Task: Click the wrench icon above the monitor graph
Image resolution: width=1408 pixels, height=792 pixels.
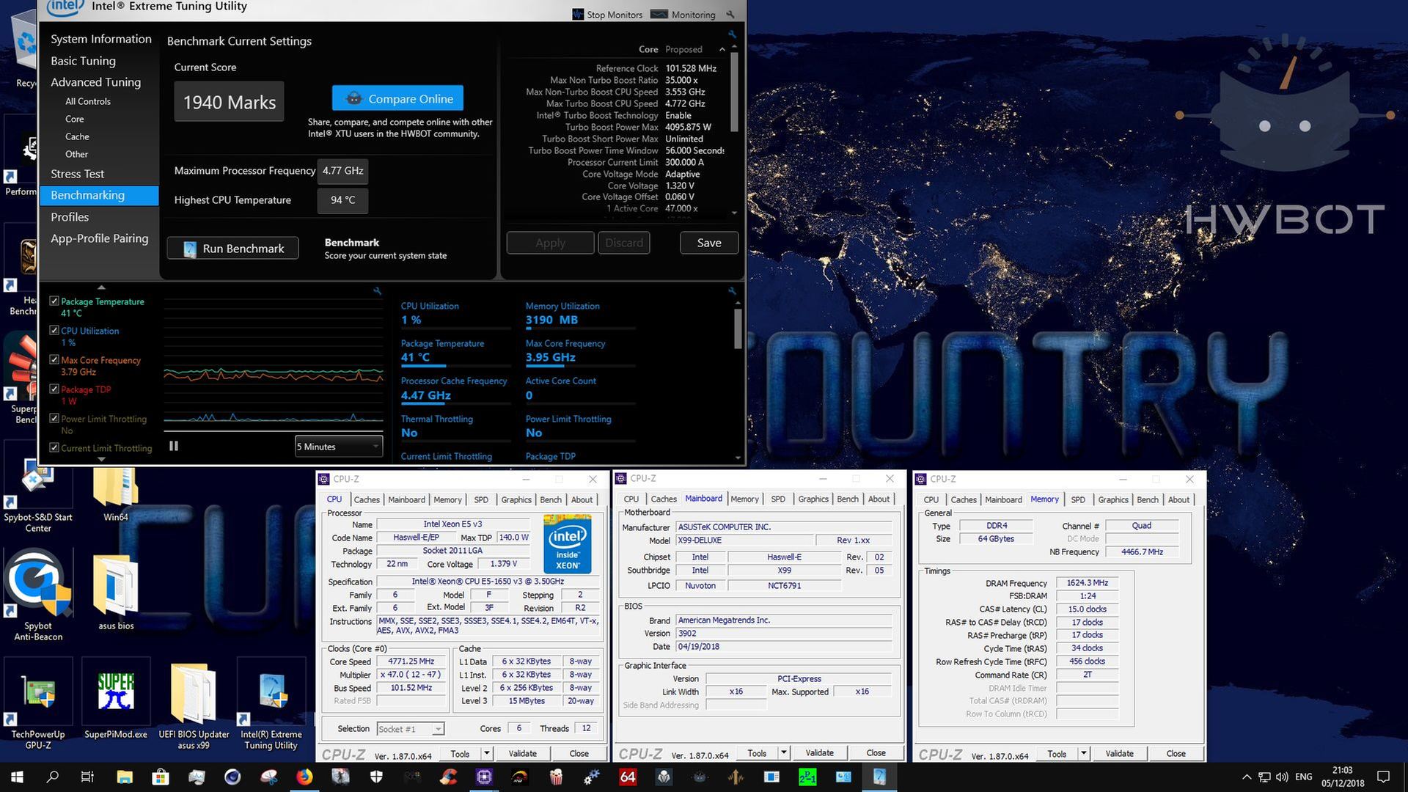Action: click(377, 291)
